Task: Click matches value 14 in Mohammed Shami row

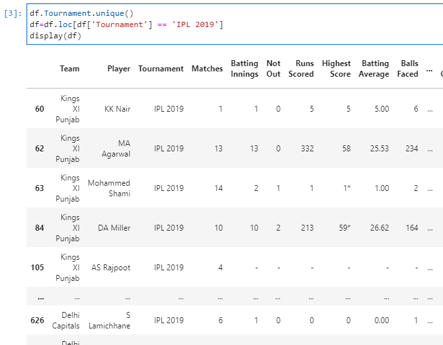Action: (x=218, y=188)
